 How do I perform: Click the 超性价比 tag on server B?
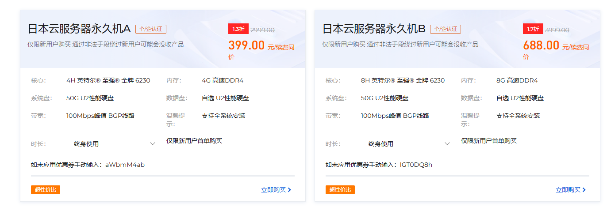(x=340, y=190)
